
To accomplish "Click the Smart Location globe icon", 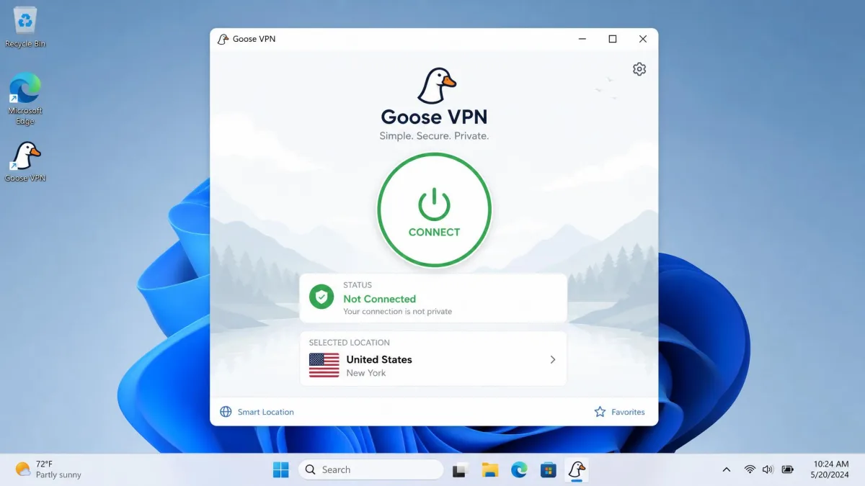I will click(x=226, y=412).
